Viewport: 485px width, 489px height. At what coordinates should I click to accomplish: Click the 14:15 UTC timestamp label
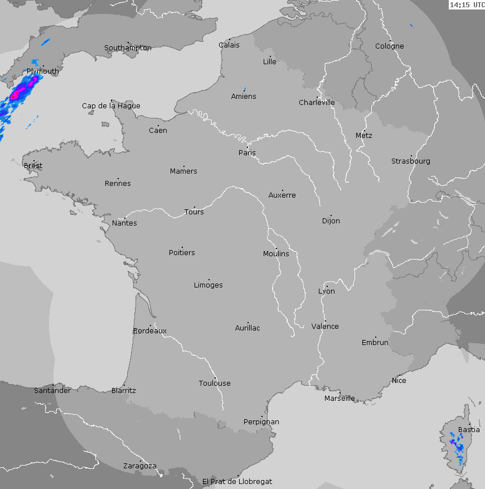coord(467,5)
